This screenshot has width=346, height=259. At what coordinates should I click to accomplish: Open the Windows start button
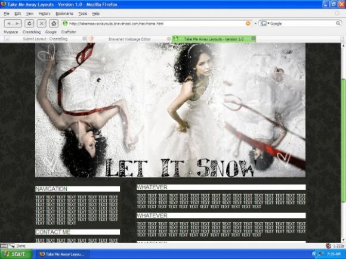16,254
